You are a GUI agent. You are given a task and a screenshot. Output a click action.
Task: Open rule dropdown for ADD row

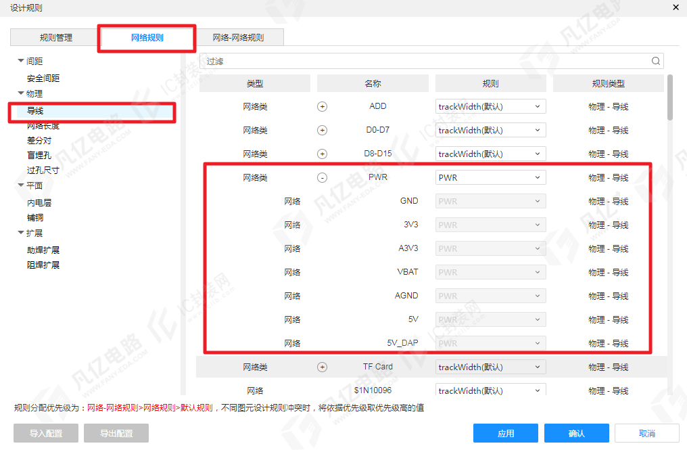click(491, 107)
